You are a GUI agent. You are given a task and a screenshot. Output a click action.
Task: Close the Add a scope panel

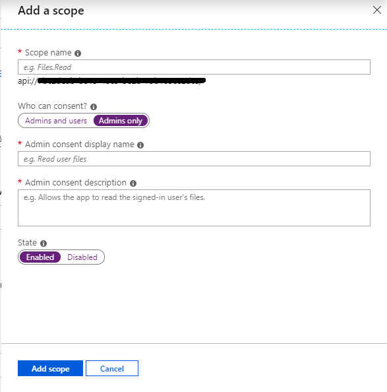tap(377, 11)
